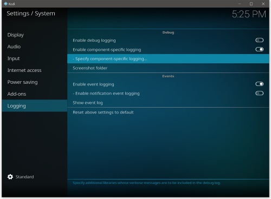271x199 pixels.
Task: Click the Enable event logging label
Action: click(93, 84)
